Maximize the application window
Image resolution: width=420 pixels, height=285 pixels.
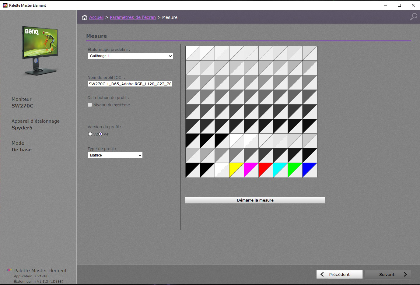(x=399, y=5)
